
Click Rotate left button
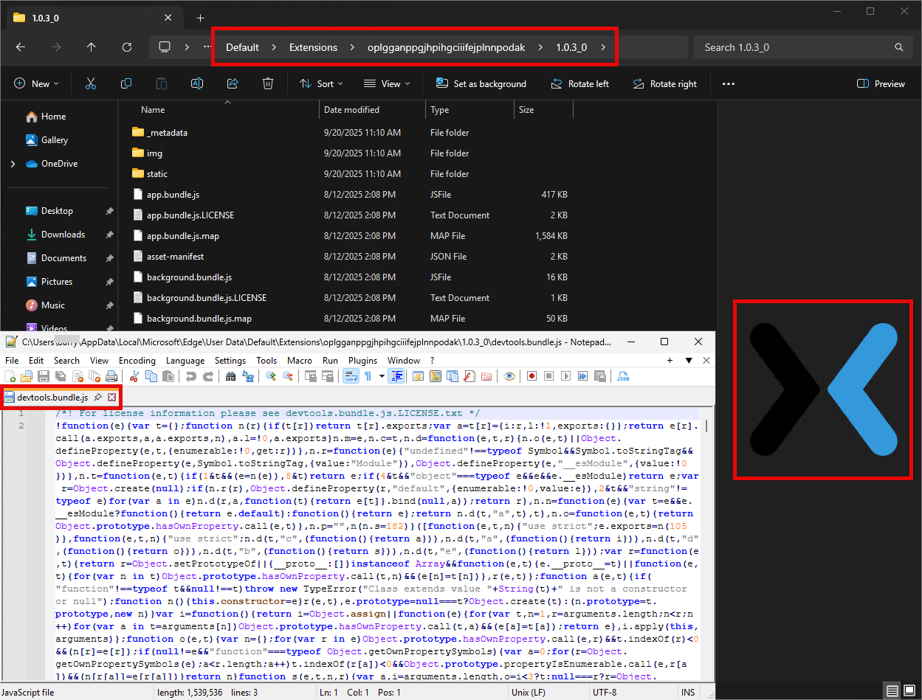[x=579, y=83]
